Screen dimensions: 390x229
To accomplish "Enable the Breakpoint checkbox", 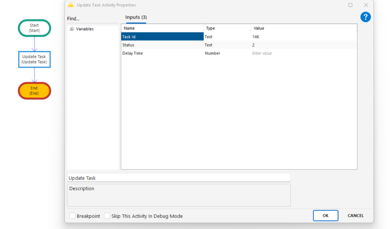I will (72, 216).
